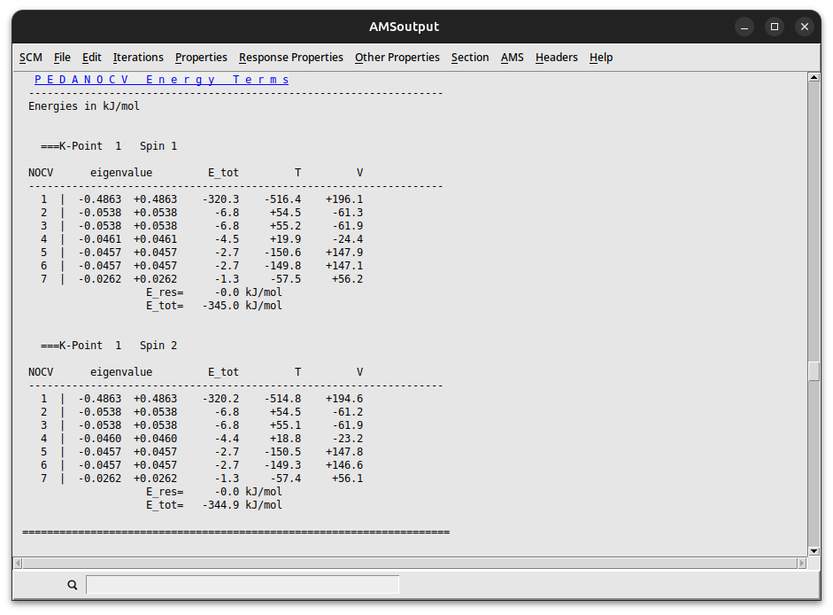Click the left arrow of the horizontal scrollbar
Viewport: 833px width, 615px height.
click(19, 563)
